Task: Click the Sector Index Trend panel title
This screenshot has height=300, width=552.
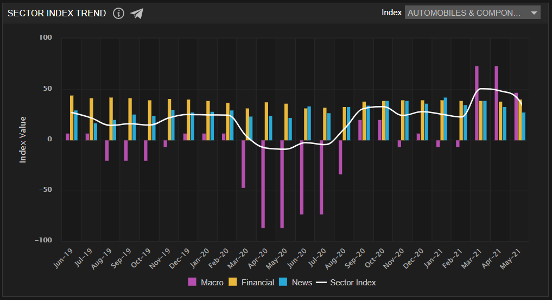Action: click(x=56, y=13)
